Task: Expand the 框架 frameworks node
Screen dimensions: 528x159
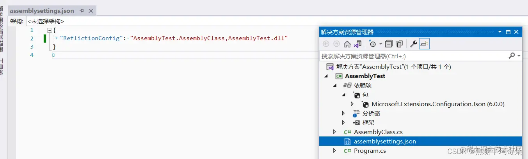Action: pyautogui.click(x=343, y=122)
